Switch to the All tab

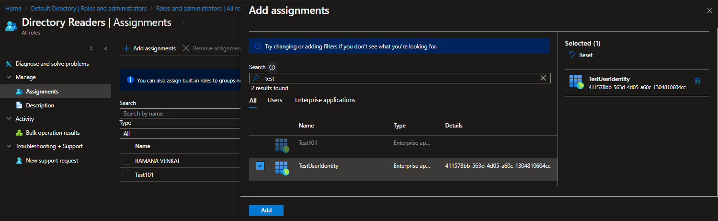coord(253,100)
